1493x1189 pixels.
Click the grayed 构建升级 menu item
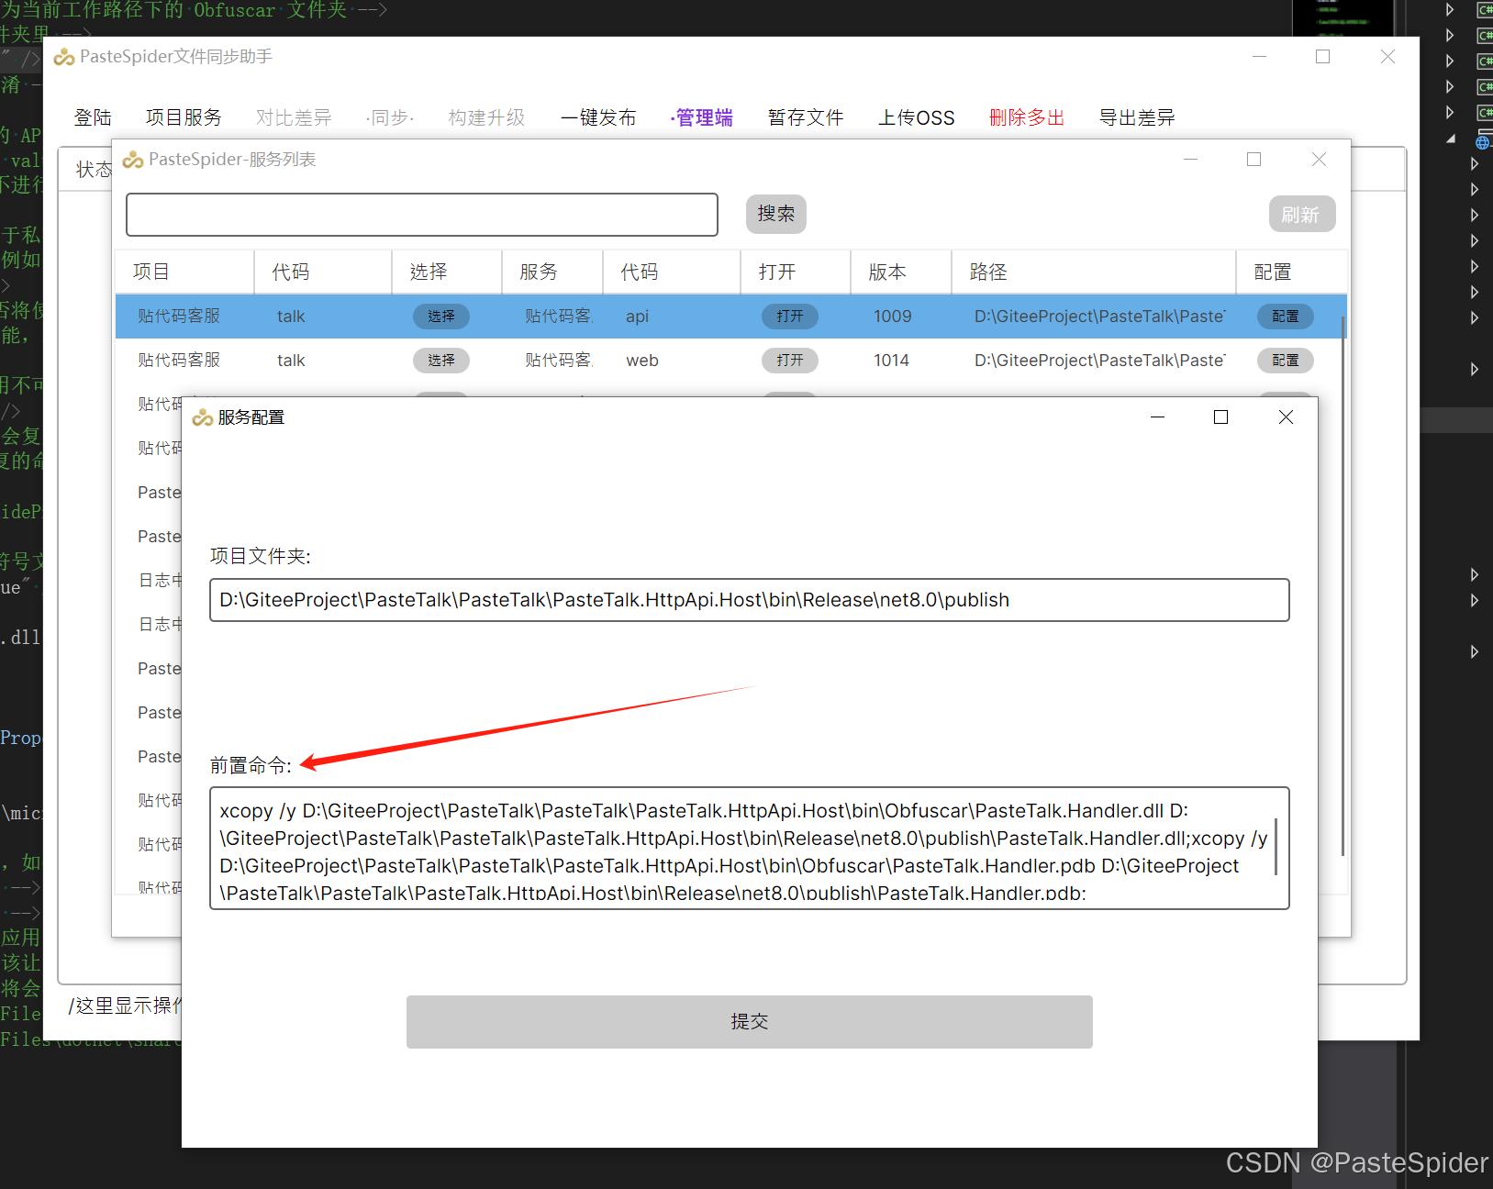486,117
